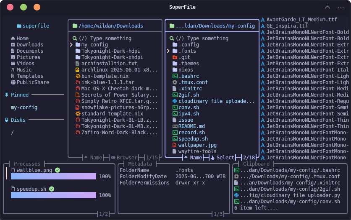Click the gear icon beside .tmux.conf file
Screen dimensions: 351x220
click(x=175, y=82)
